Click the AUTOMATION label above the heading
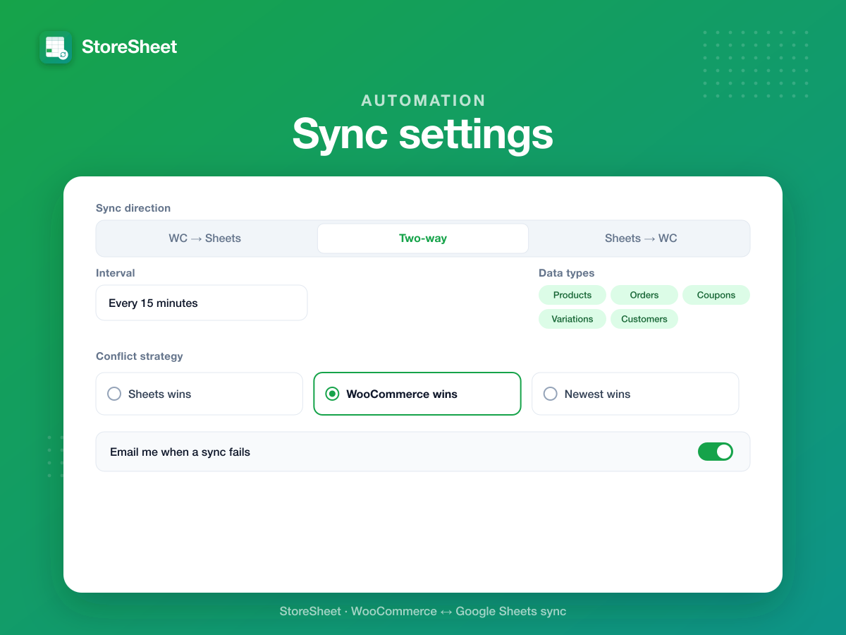This screenshot has height=635, width=846. [423, 100]
